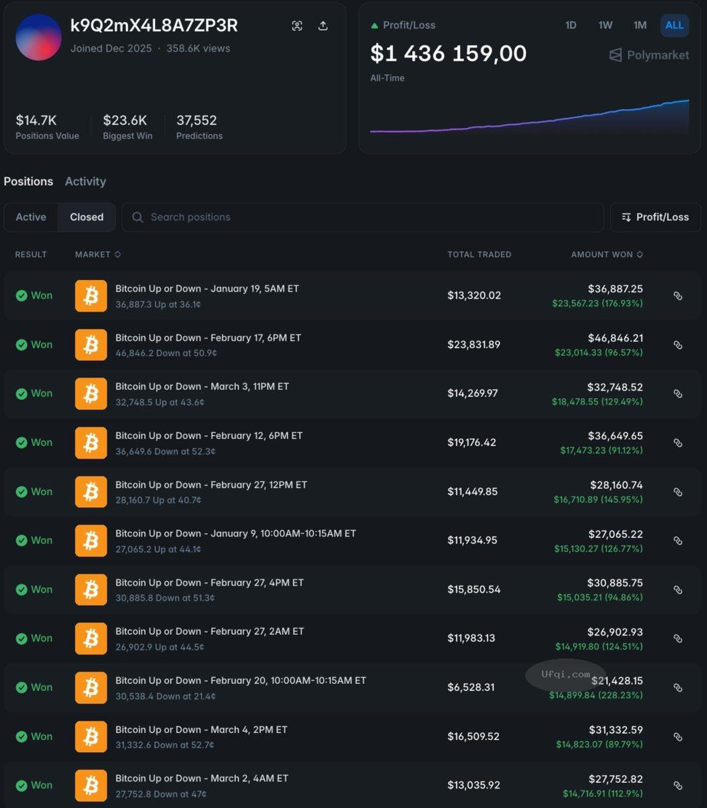This screenshot has width=707, height=808.
Task: Select the ALL time range button
Action: tap(674, 26)
